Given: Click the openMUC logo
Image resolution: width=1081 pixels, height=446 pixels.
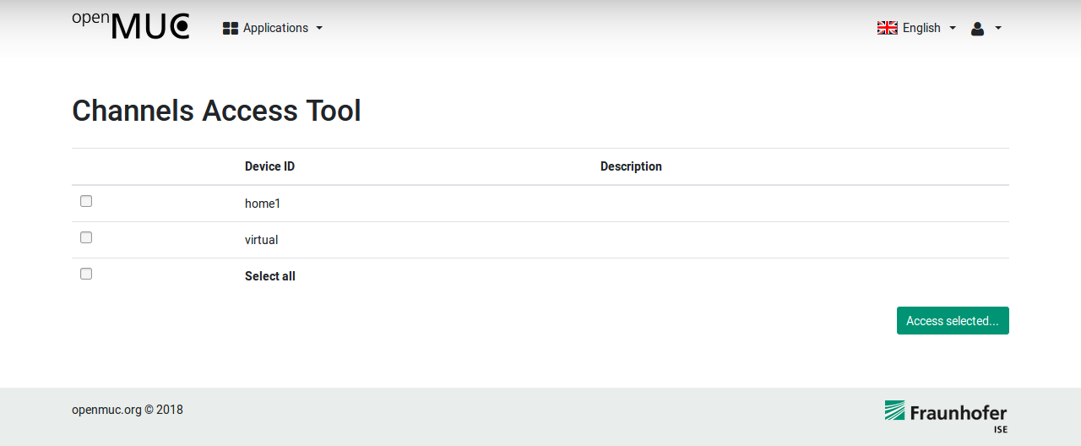Looking at the screenshot, I should (131, 26).
